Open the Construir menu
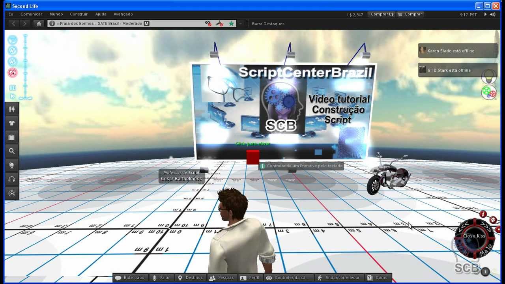Screen dimensions: 505x284 [x=79, y=14]
